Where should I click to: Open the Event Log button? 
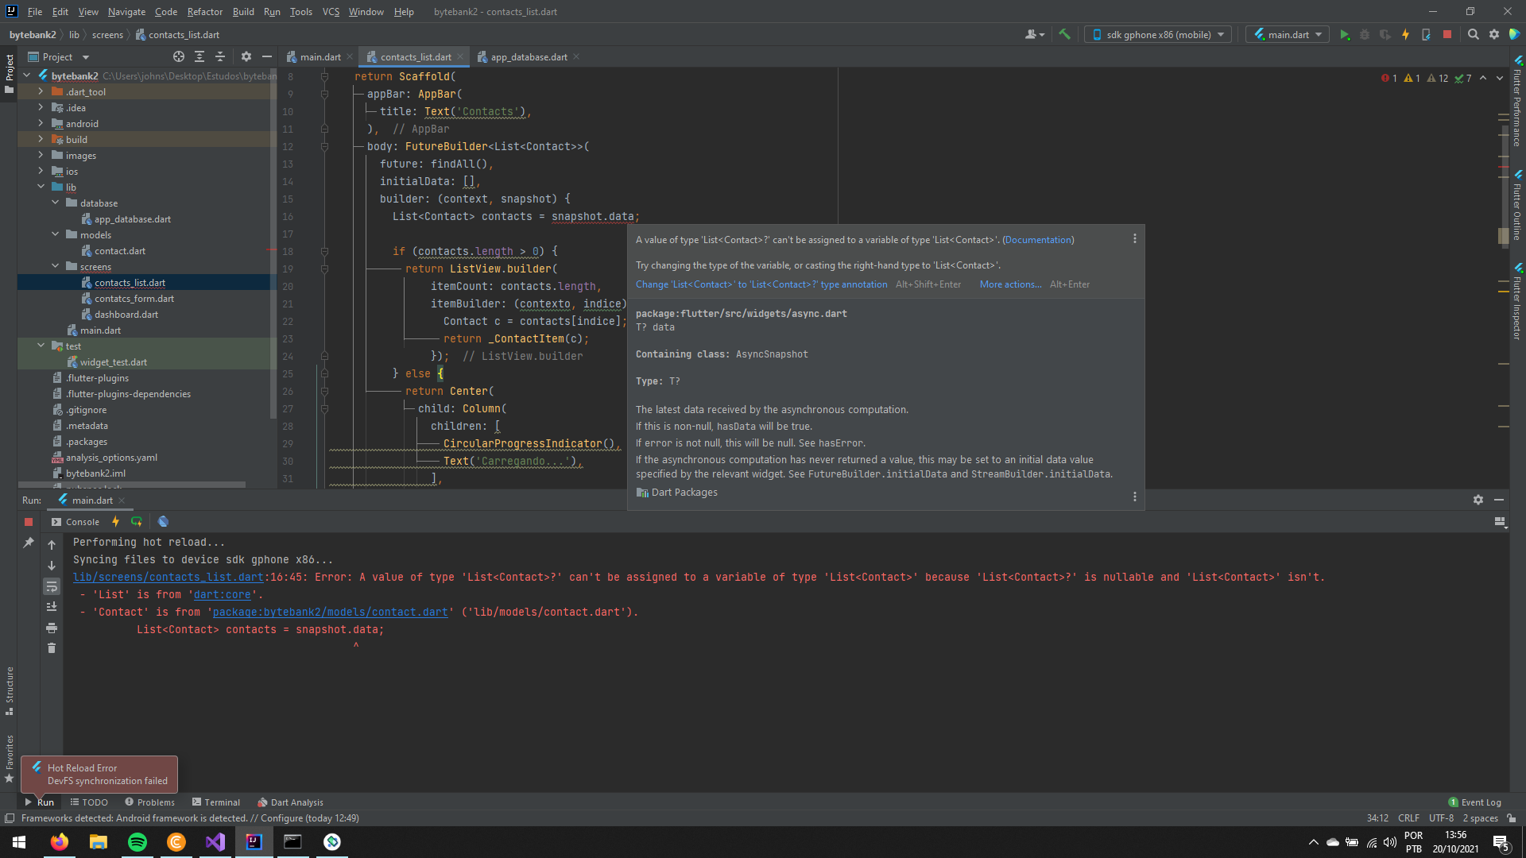1475,802
